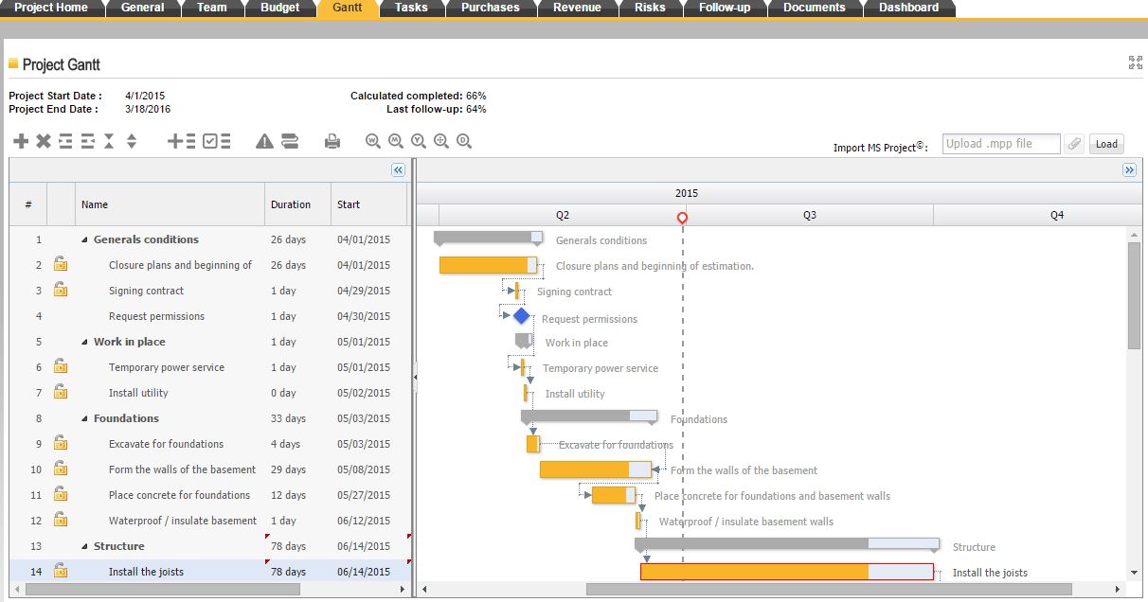The height and width of the screenshot is (602, 1148).
Task: Click the fullscreen icon near Project Gantt title
Action: pos(1134,62)
